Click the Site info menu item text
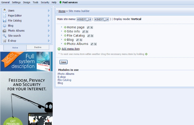The height and width of the screenshot is (125, 194). [x=73, y=31]
